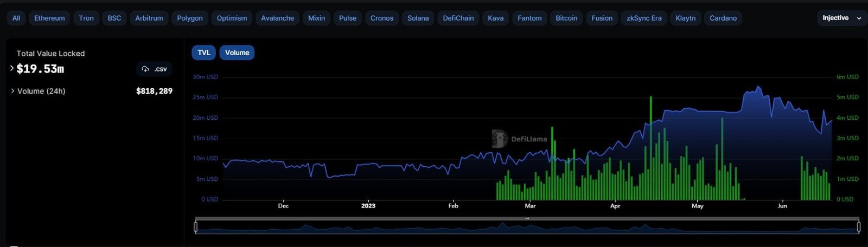Filter by Polygon chain

(190, 18)
